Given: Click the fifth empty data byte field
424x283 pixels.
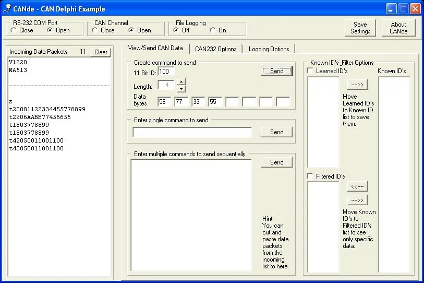Looking at the screenshot, I should (x=232, y=102).
